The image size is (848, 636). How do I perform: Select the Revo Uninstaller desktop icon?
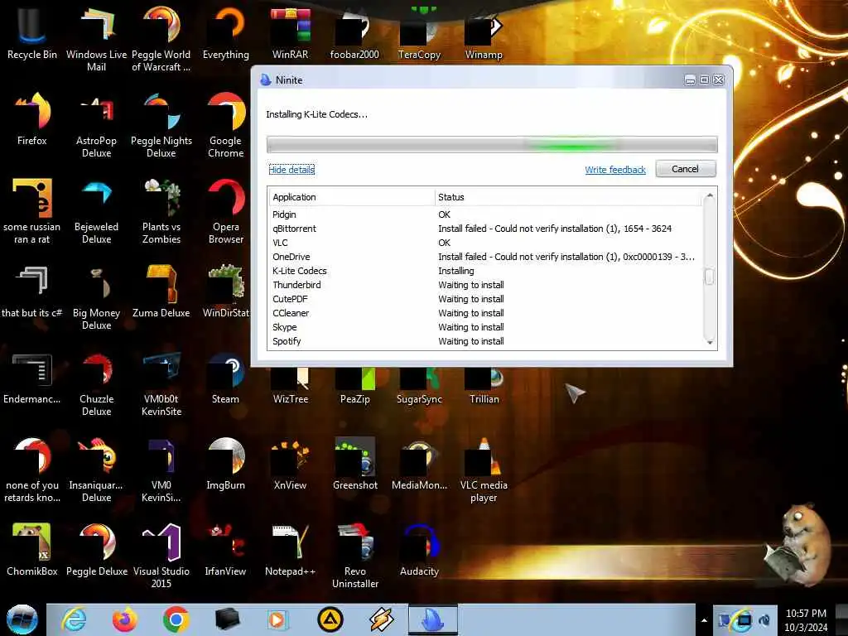point(354,556)
